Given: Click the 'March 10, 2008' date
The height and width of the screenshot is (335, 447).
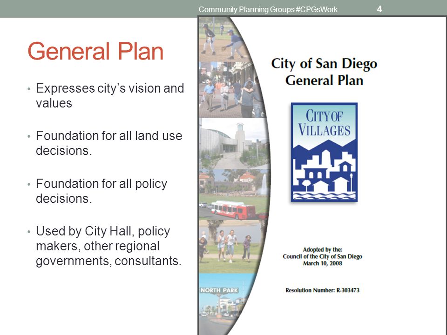Looking at the screenshot, I should coord(322,263).
